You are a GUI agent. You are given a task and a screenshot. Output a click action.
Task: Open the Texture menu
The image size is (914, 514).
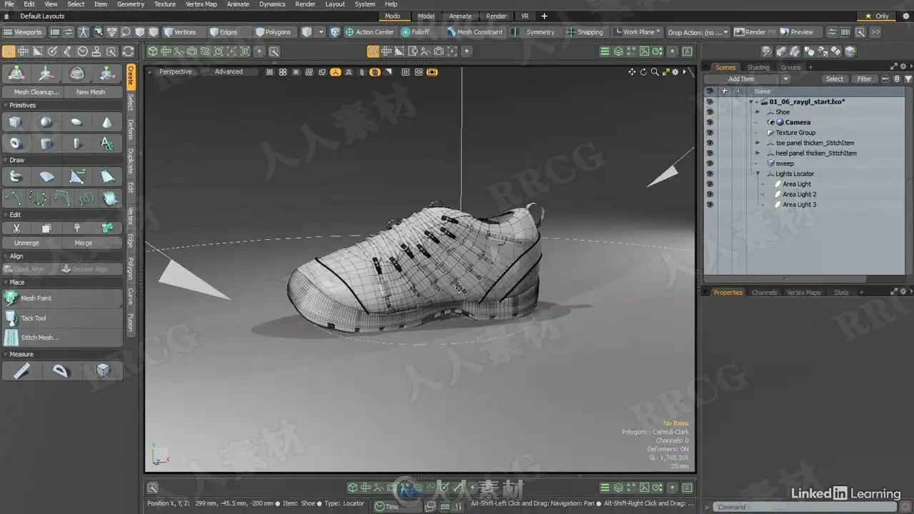(x=164, y=4)
